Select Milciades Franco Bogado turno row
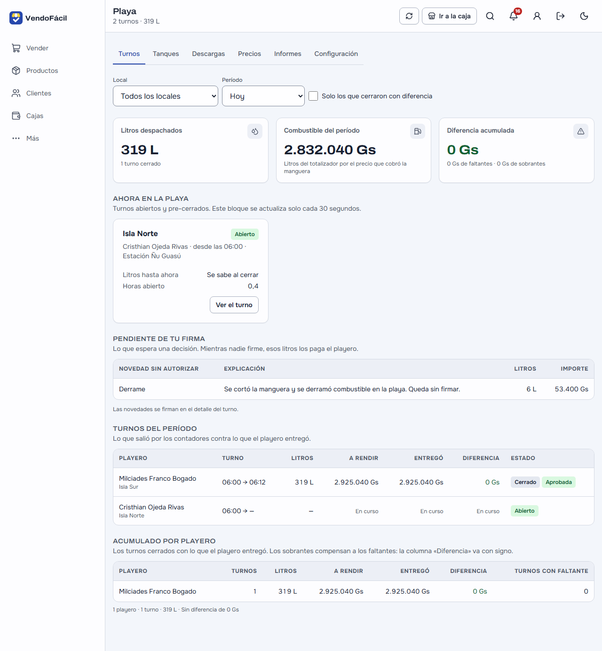 (354, 482)
